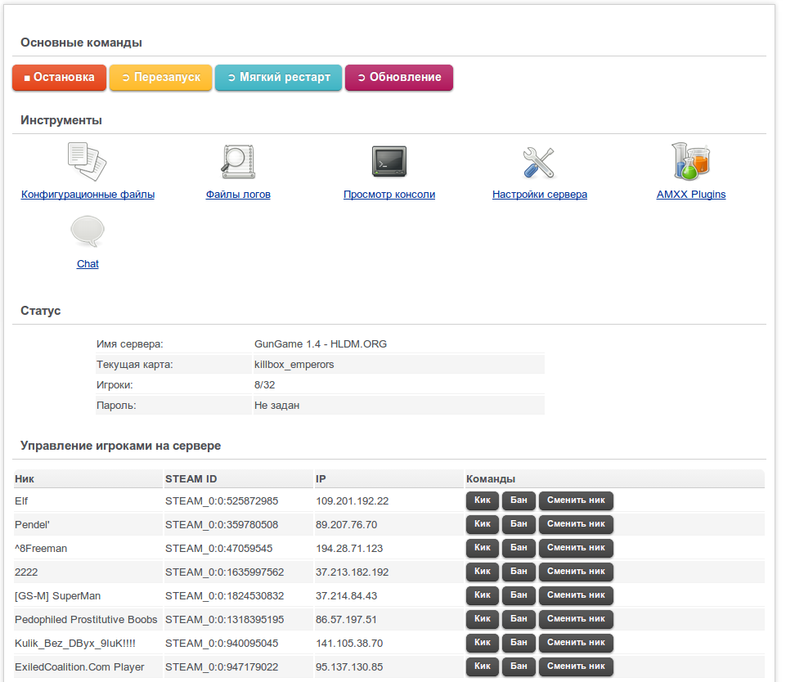Kick the player Elf
The image size is (786, 682).
(482, 500)
